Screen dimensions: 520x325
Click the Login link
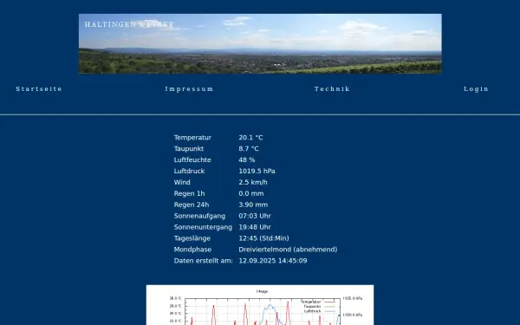point(476,89)
